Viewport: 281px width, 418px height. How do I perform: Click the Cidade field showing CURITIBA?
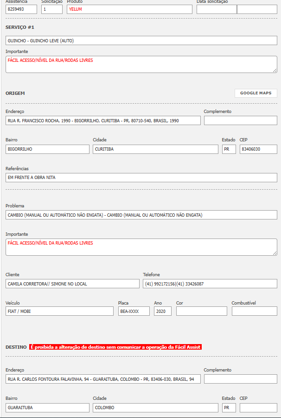point(155,149)
